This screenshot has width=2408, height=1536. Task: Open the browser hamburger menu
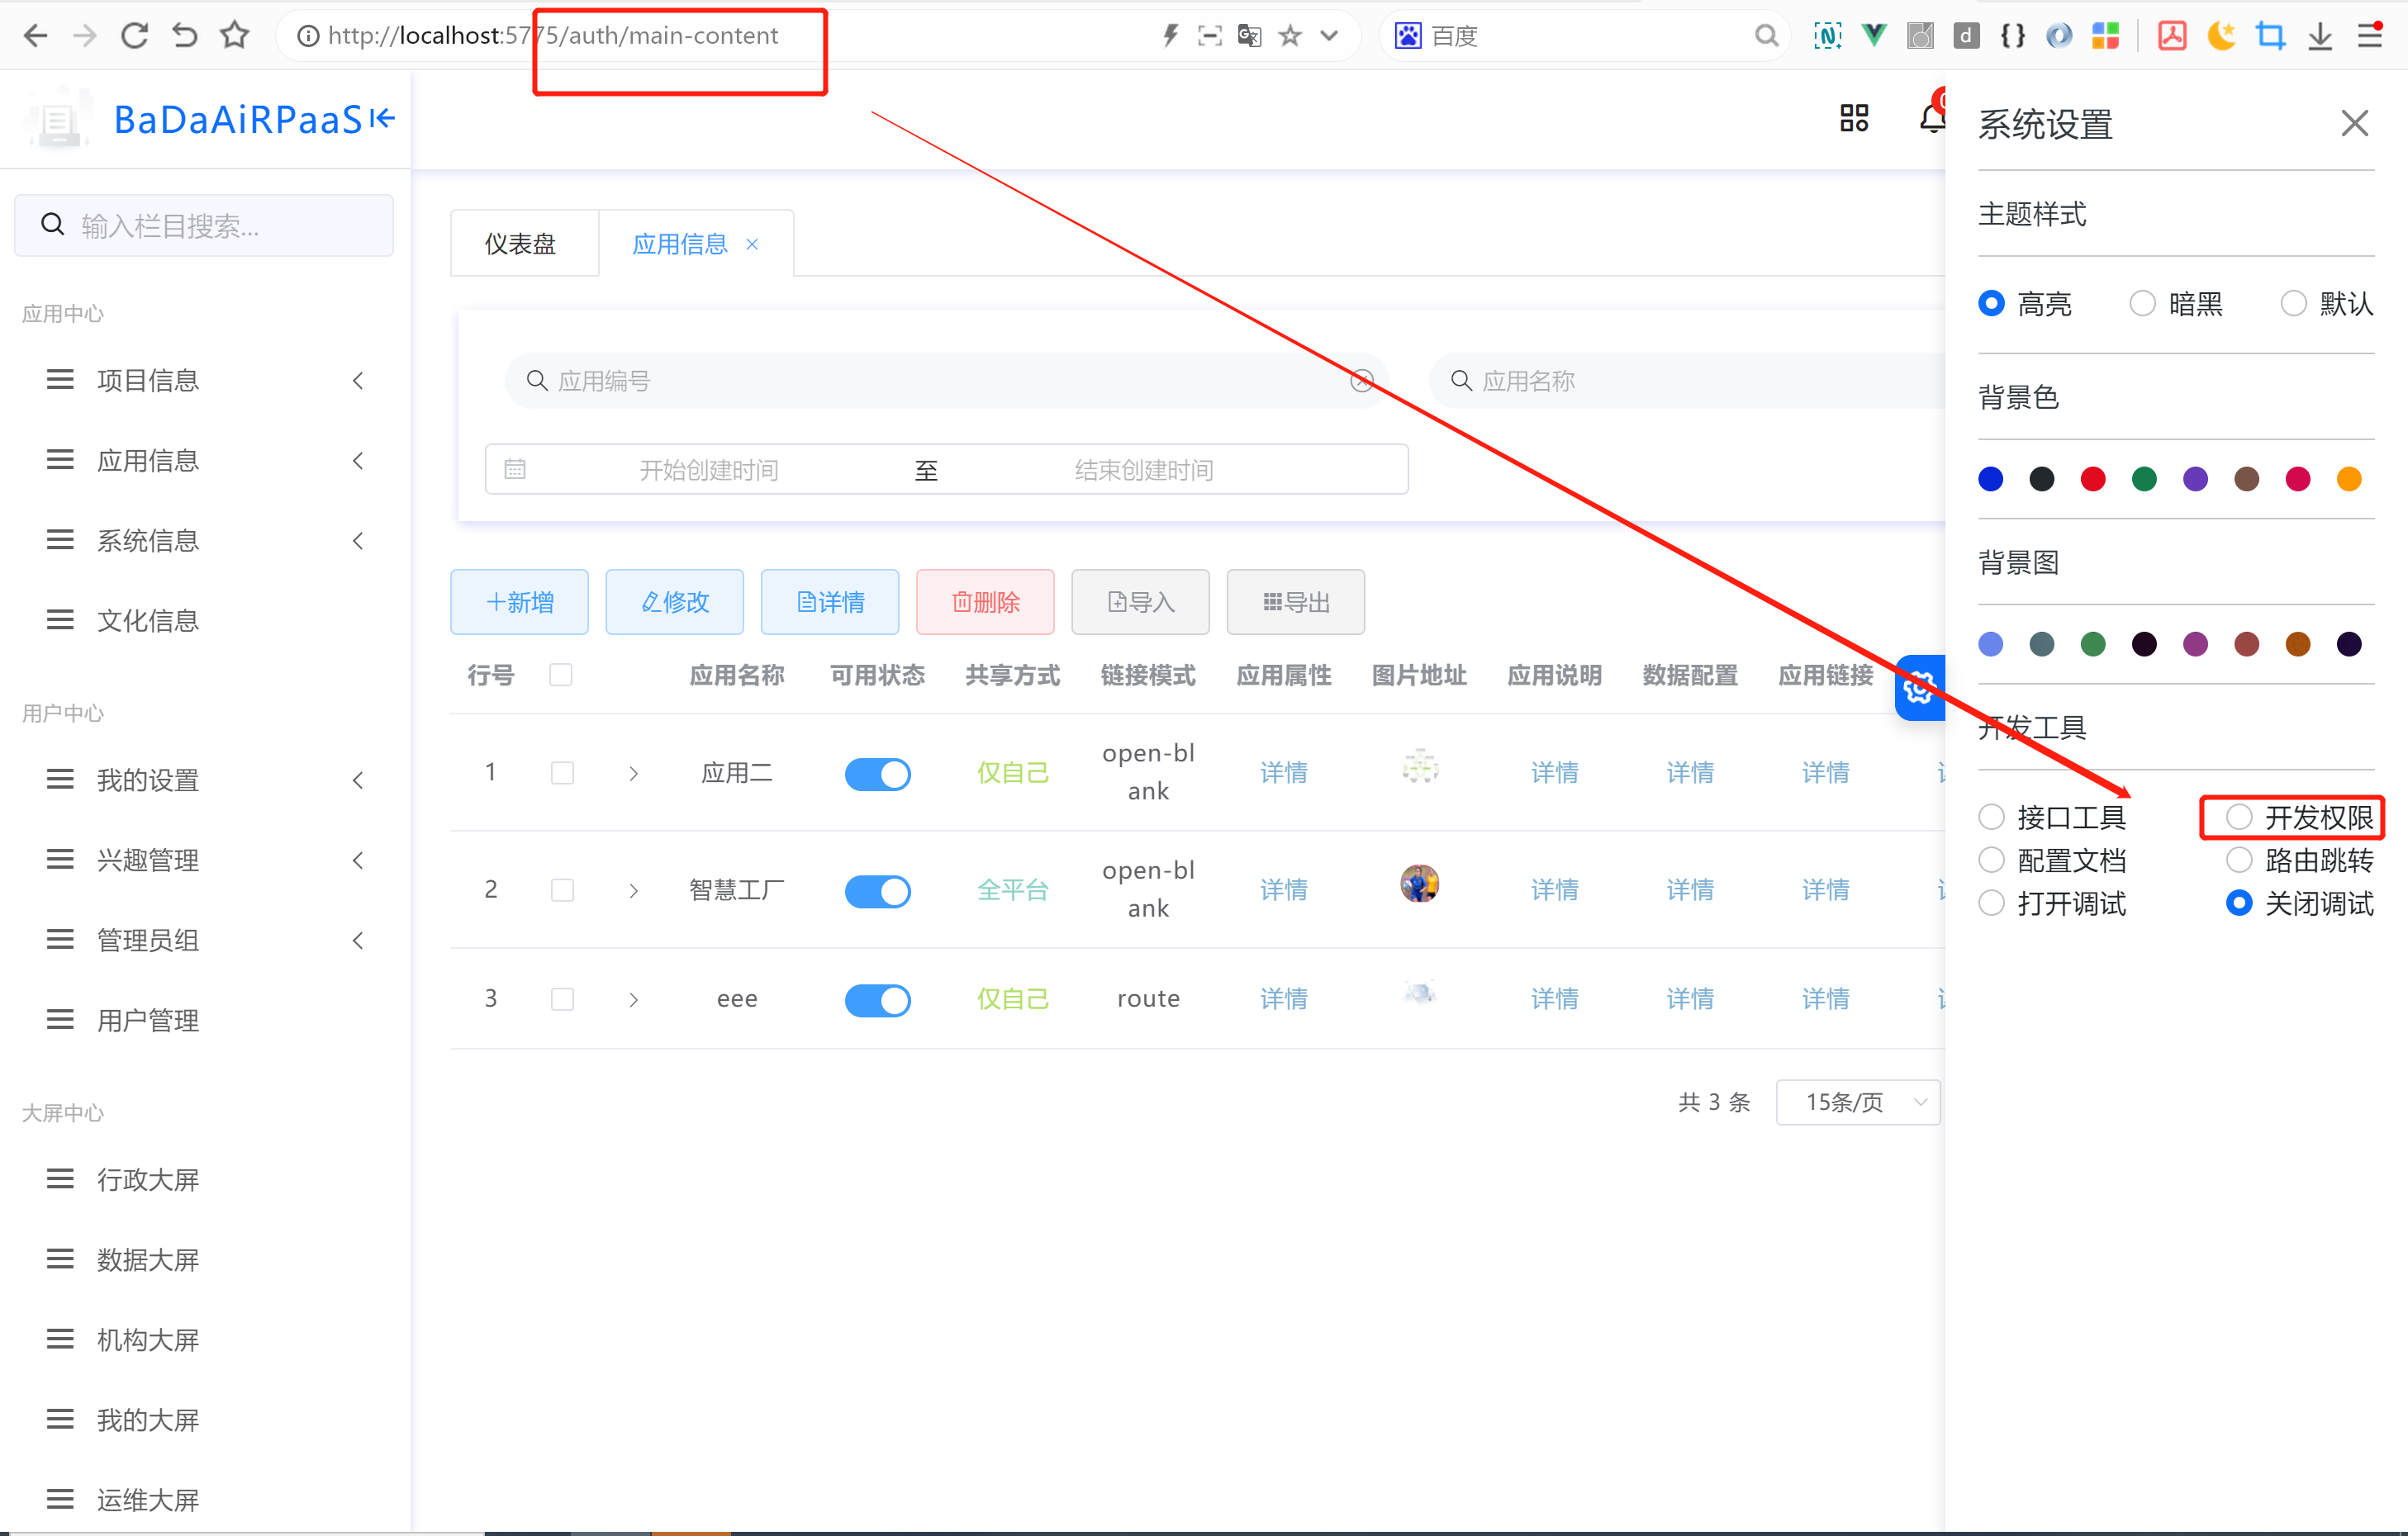click(x=2370, y=36)
